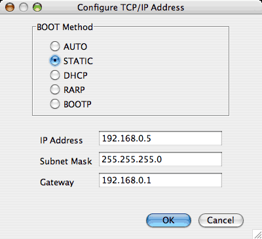This screenshot has height=239, width=262.
Task: Click the IP Address label text
Action: pyautogui.click(x=62, y=140)
